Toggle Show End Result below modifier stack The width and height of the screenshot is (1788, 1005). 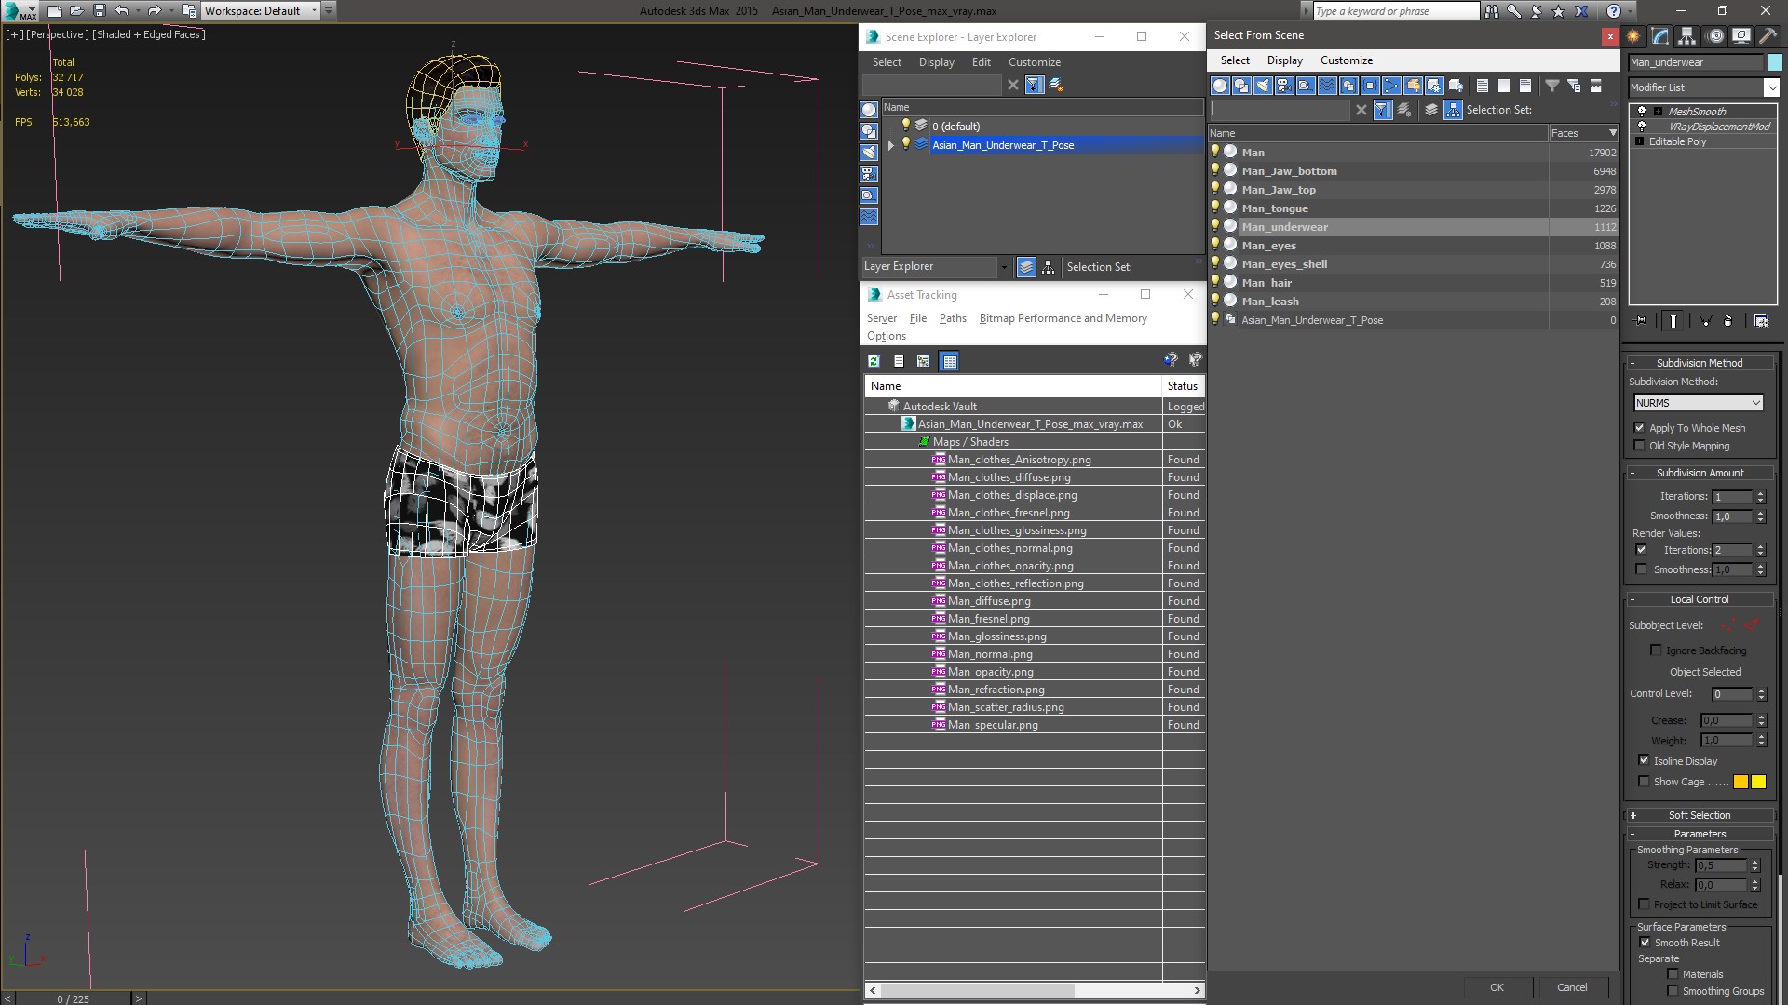[x=1673, y=321]
